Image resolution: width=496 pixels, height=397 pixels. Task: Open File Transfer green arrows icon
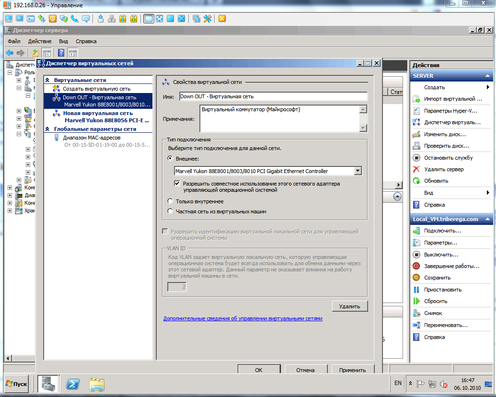pyautogui.click(x=42, y=19)
